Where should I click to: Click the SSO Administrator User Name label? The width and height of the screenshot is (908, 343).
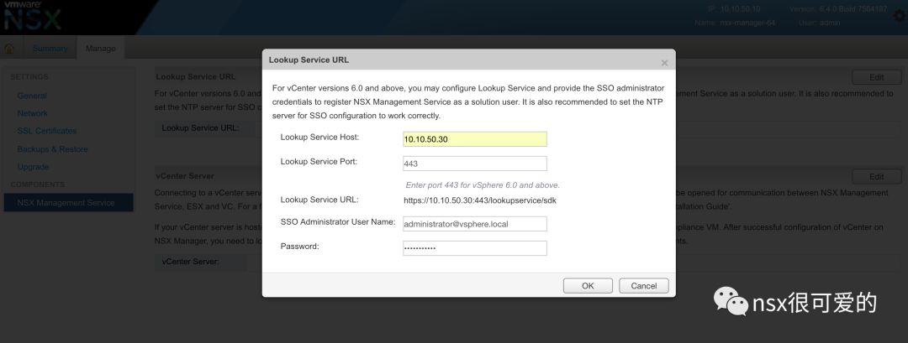(x=338, y=221)
